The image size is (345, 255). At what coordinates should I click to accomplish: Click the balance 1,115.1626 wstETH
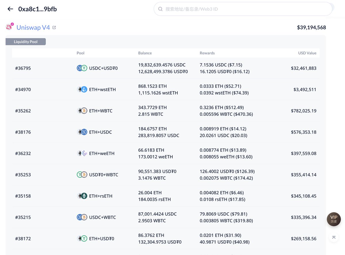pyautogui.click(x=158, y=93)
